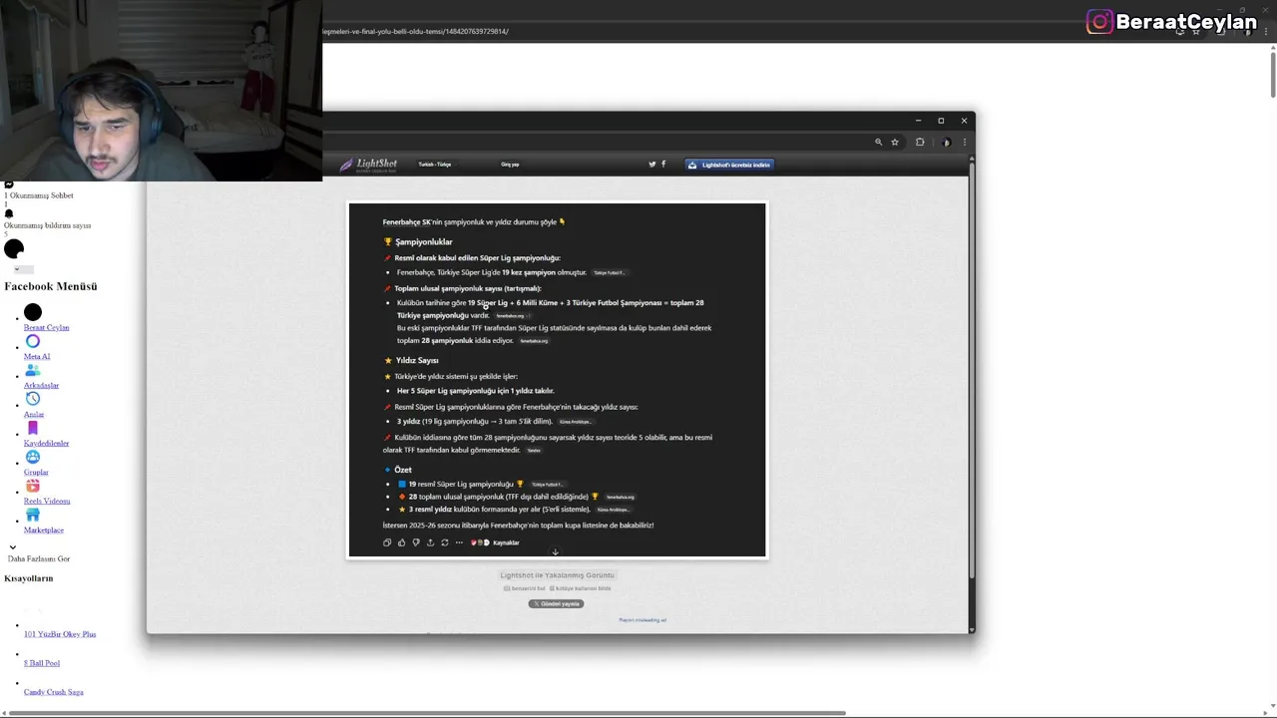Click the copy icon under the captured answer
1277x718 pixels.
[387, 542]
